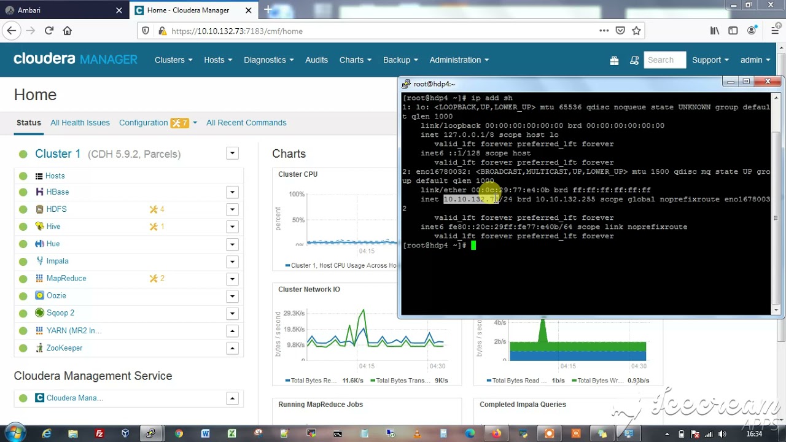Open Word from taskbar
The image size is (786, 442).
205,433
